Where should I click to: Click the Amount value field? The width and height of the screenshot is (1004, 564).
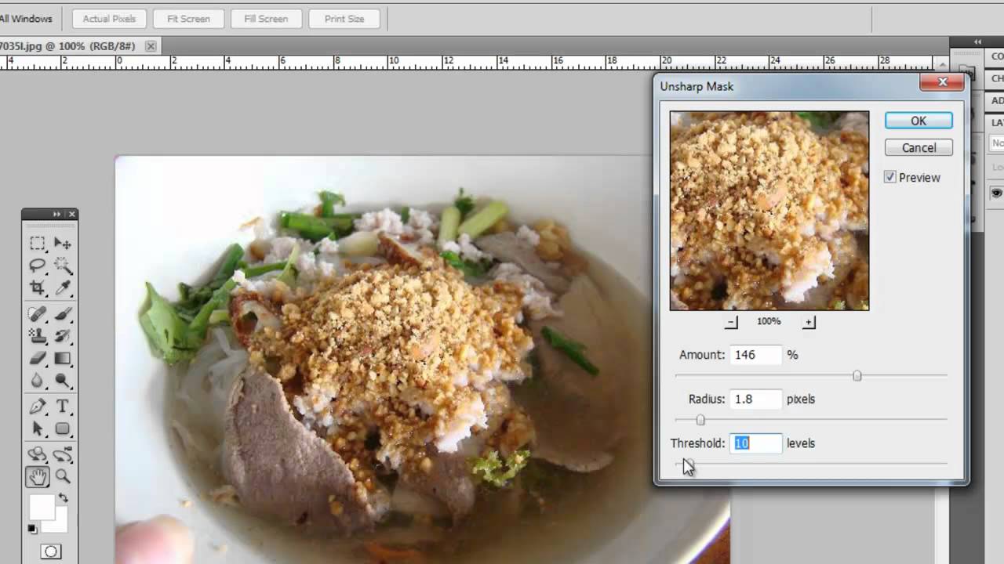[756, 355]
